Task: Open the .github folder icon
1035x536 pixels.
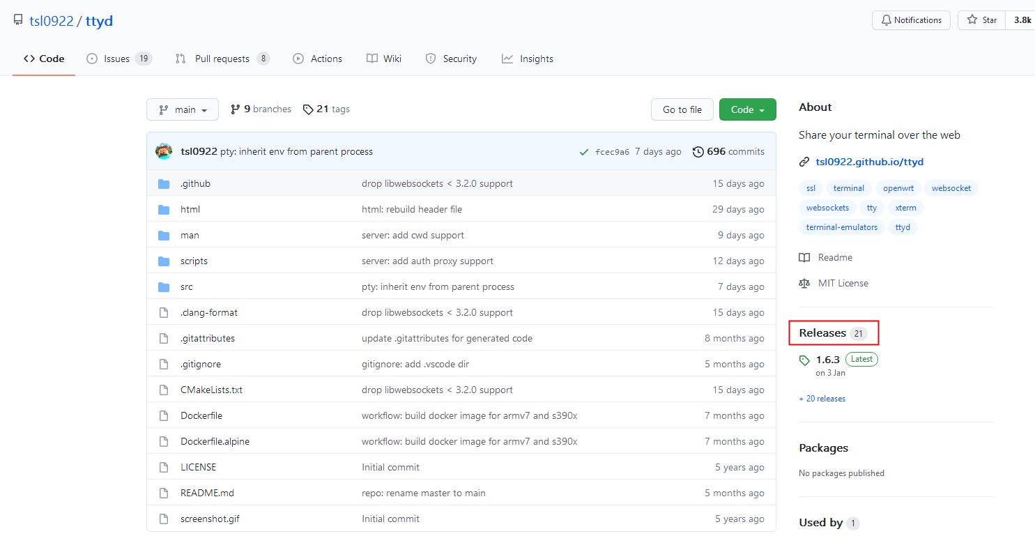Action: tap(164, 184)
